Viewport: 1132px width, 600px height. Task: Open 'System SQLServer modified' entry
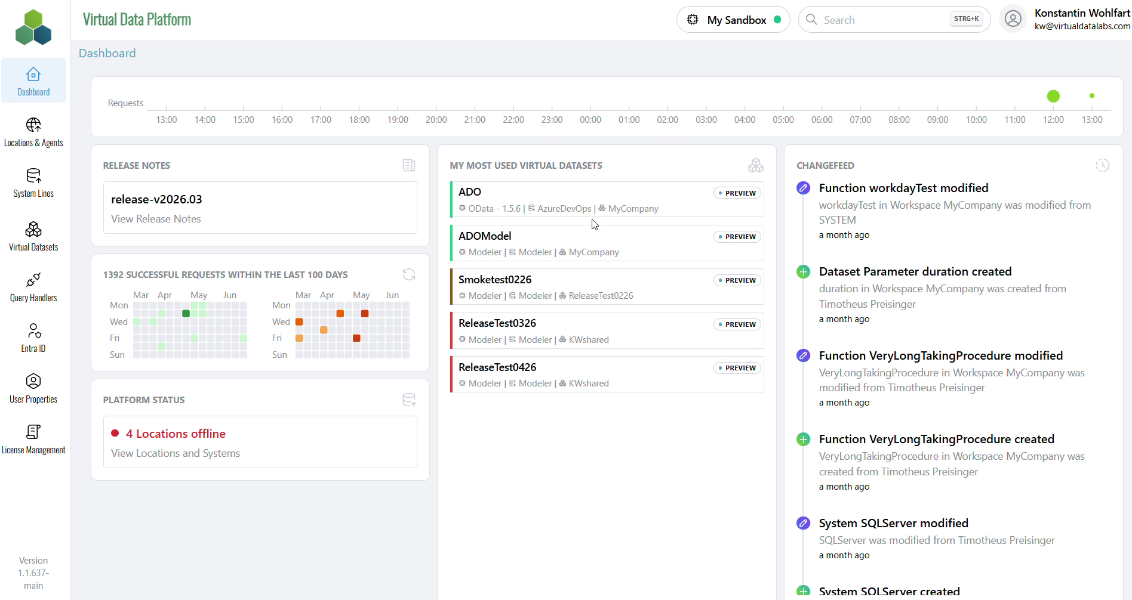tap(894, 523)
